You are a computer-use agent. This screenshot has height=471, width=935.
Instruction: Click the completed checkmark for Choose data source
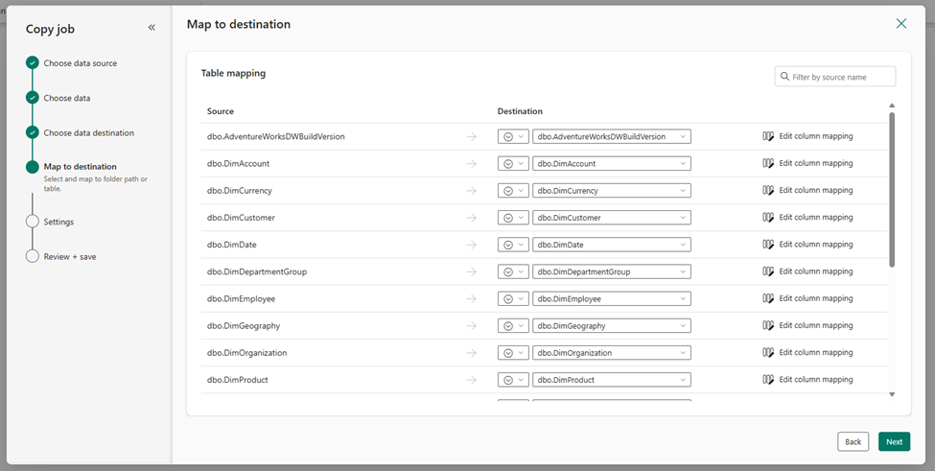click(x=33, y=63)
